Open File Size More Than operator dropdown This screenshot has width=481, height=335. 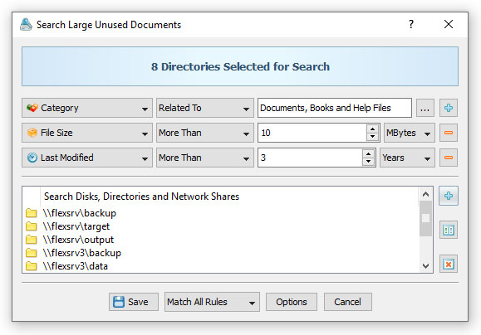pyautogui.click(x=205, y=133)
